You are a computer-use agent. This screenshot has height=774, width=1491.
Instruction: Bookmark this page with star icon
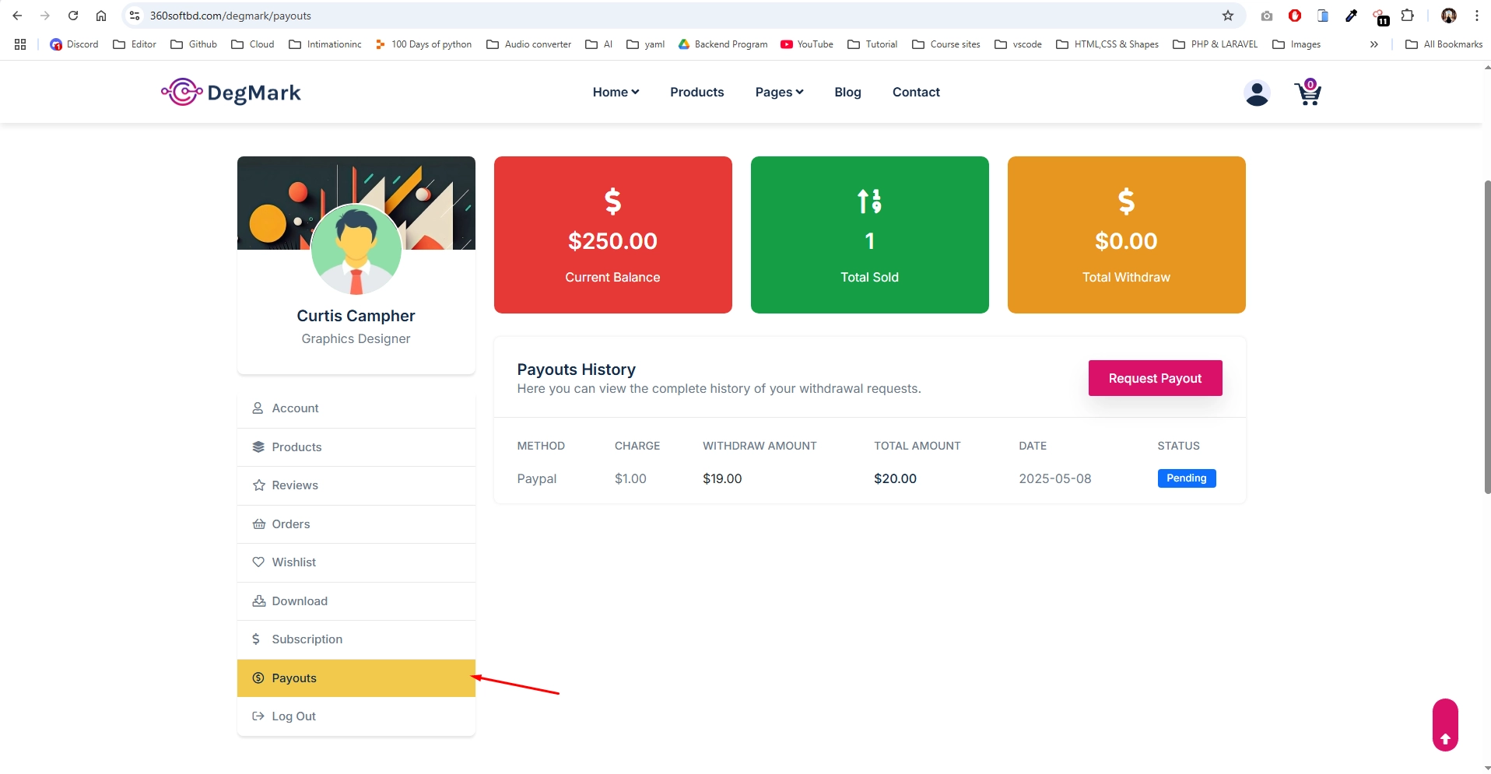pos(1228,16)
